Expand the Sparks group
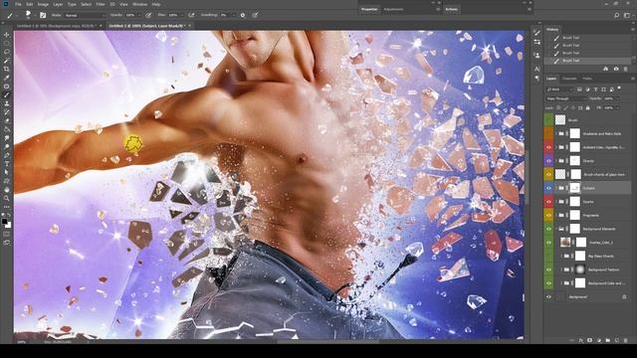 coord(556,201)
